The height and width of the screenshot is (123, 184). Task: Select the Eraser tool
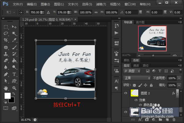pos(6,61)
